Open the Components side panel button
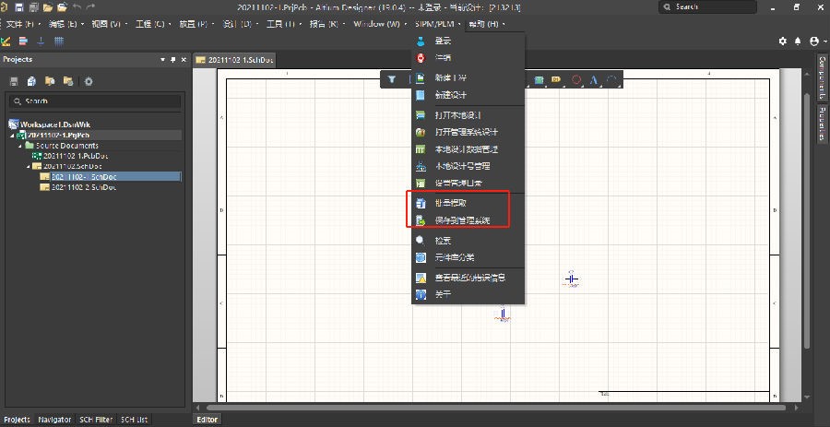 822,77
